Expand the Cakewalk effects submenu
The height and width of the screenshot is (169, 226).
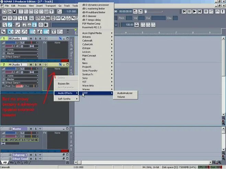(96, 41)
